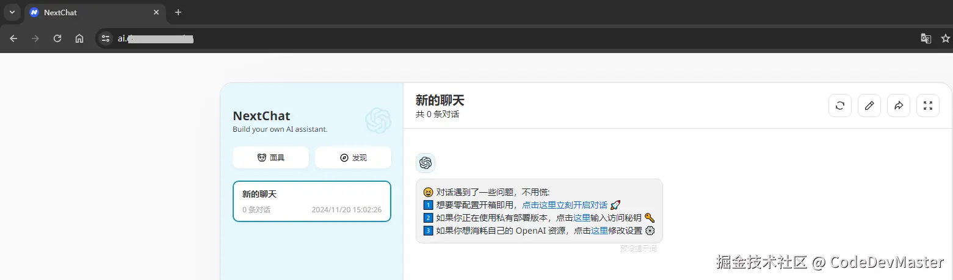The height and width of the screenshot is (280, 953).
Task: Open the translate page icon
Action: [926, 38]
